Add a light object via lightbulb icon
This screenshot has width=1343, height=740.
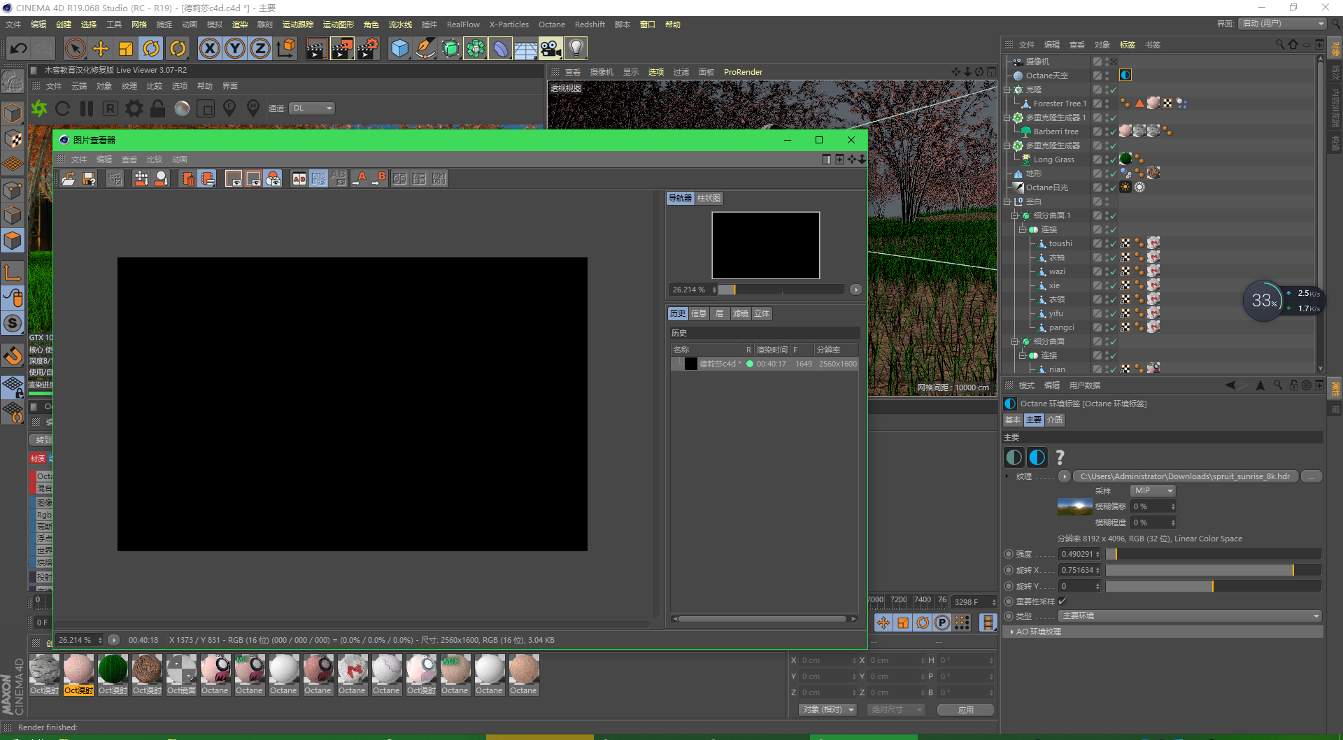point(576,48)
